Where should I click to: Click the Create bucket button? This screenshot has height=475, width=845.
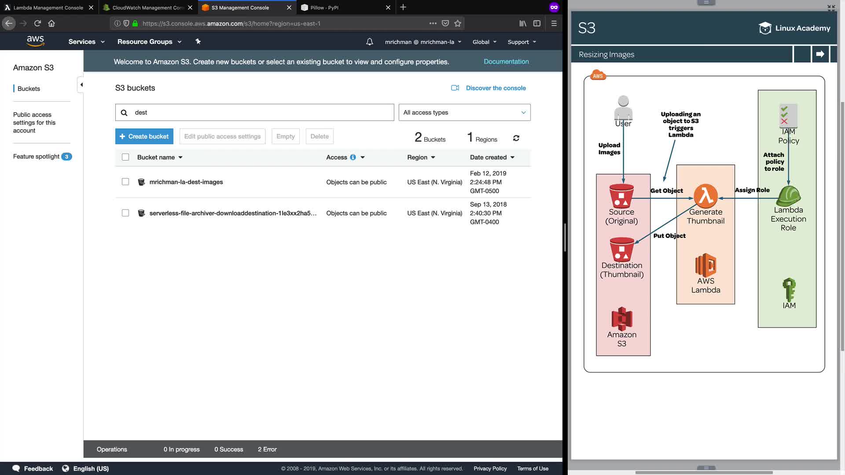pyautogui.click(x=144, y=136)
